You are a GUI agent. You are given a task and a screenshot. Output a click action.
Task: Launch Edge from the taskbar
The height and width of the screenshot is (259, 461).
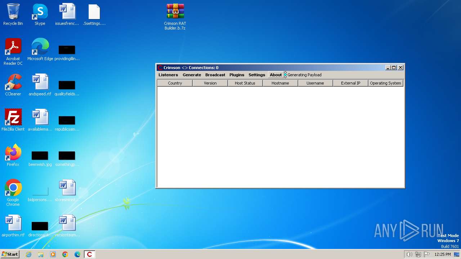click(x=77, y=254)
